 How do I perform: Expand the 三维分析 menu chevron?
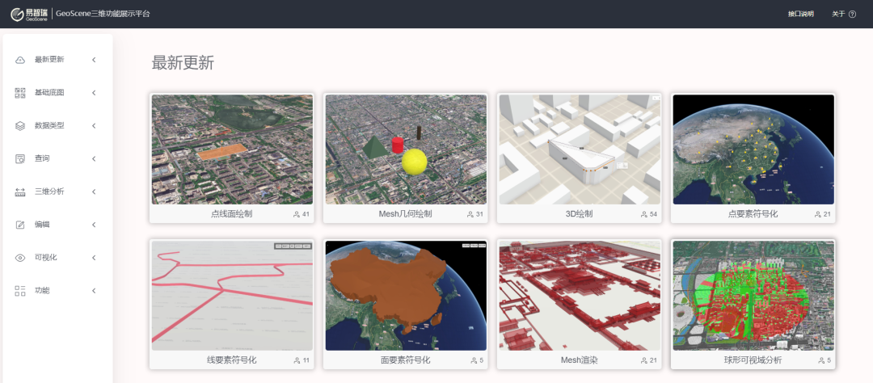point(94,192)
